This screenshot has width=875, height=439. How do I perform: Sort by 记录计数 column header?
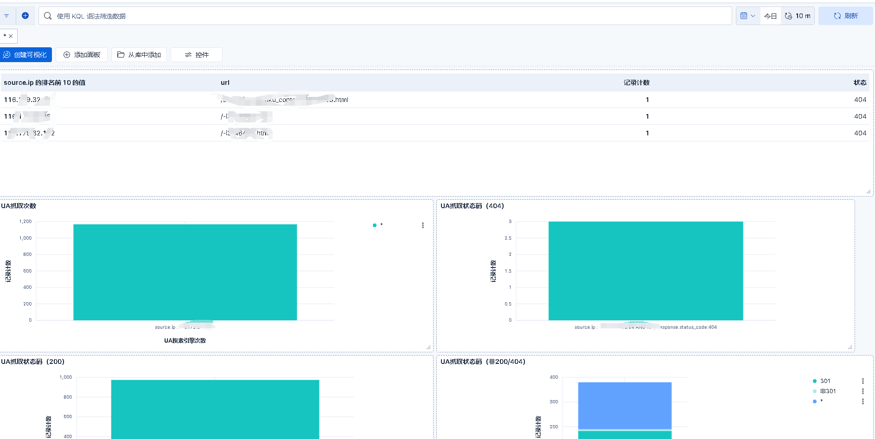(636, 83)
